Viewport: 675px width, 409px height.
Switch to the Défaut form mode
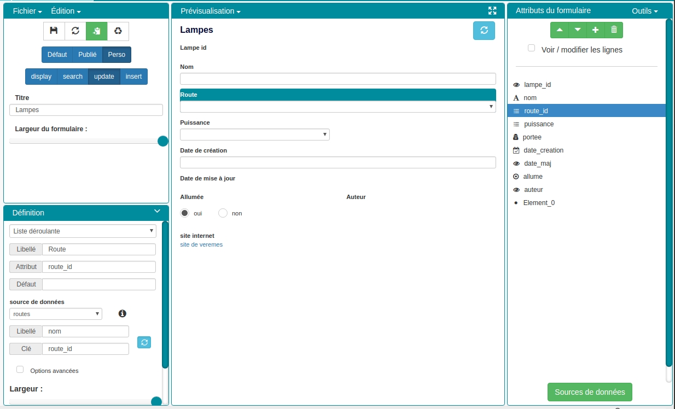(x=57, y=55)
